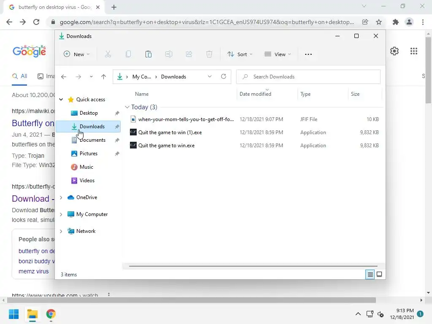Viewport: 432px width, 324px height.
Task: Click Chrome's reload page icon
Action: 36,22
